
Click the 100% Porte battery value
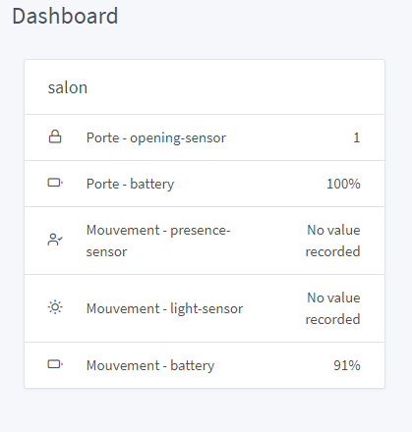click(343, 184)
